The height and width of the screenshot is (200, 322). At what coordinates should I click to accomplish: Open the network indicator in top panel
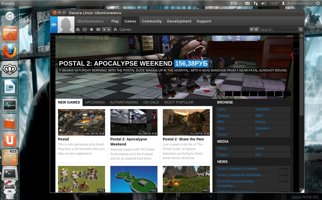click(256, 3)
